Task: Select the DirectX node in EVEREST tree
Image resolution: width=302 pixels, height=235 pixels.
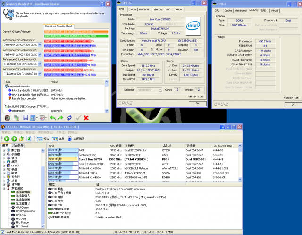Action: (15, 165)
